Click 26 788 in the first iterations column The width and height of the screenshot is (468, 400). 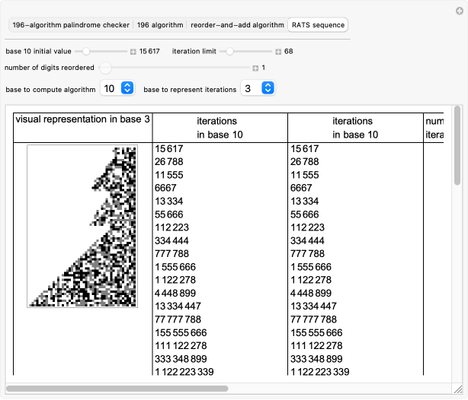coord(169,162)
